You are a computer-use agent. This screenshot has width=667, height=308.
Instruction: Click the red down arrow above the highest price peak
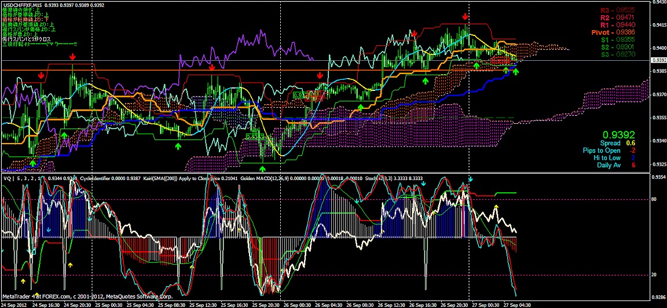(466, 18)
